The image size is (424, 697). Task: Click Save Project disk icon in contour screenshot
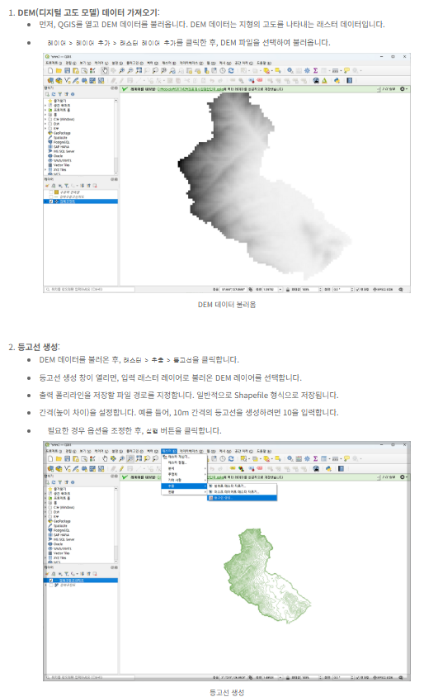point(67,458)
